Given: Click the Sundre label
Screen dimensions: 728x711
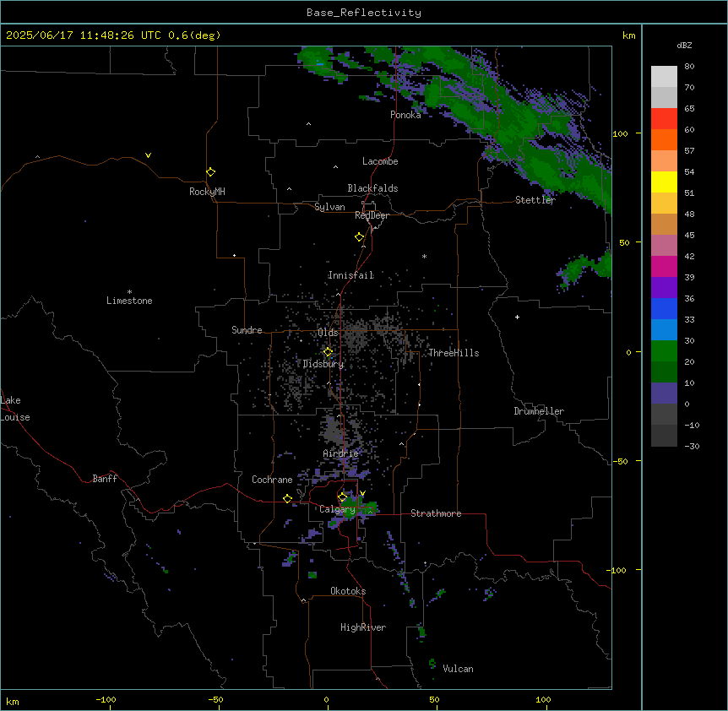Looking at the screenshot, I should point(247,330).
